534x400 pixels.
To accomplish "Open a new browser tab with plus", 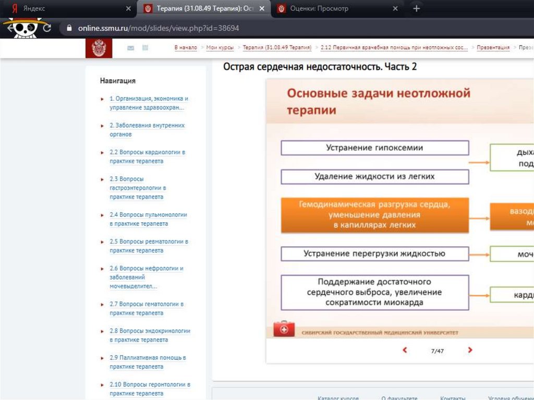I will pyautogui.click(x=416, y=8).
